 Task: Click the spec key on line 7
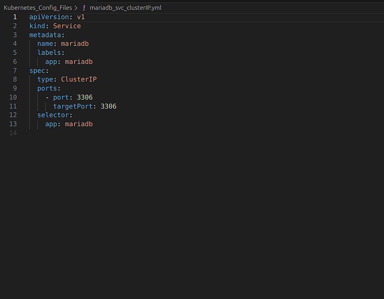(x=37, y=71)
